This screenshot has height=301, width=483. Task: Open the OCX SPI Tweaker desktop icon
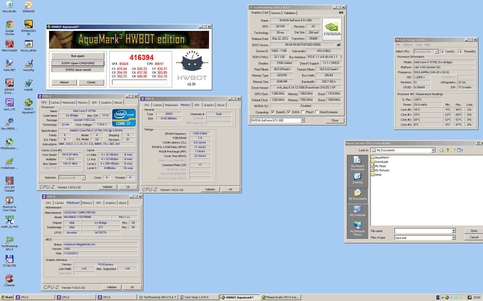tap(9, 184)
